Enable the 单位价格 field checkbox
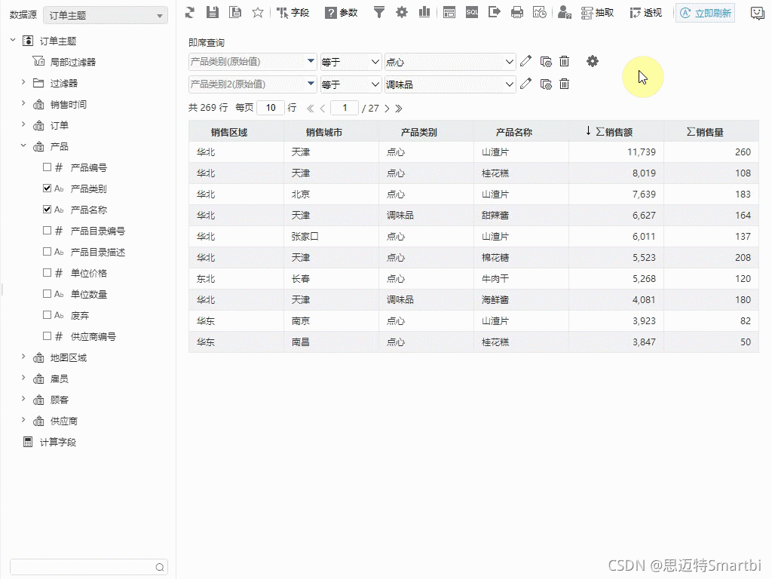The height and width of the screenshot is (579, 772). click(47, 273)
